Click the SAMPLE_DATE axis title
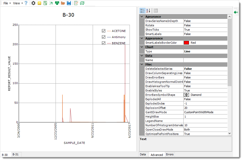This screenshot has height=161, width=243. click(x=75, y=143)
